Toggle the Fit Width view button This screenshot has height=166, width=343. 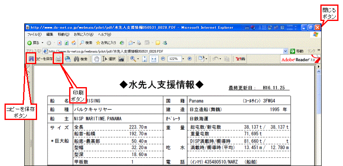pos(154,59)
